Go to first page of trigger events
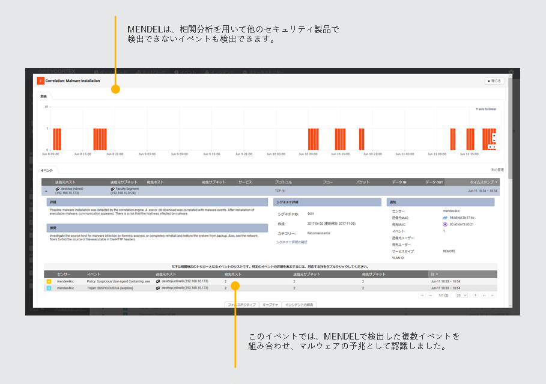This screenshot has width=546, height=384. click(422, 296)
